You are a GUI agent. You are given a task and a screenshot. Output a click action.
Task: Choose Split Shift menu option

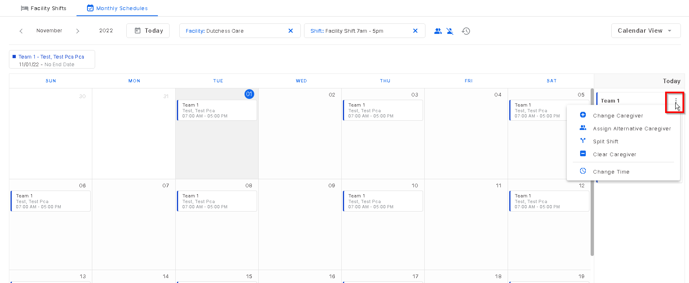pos(623,141)
